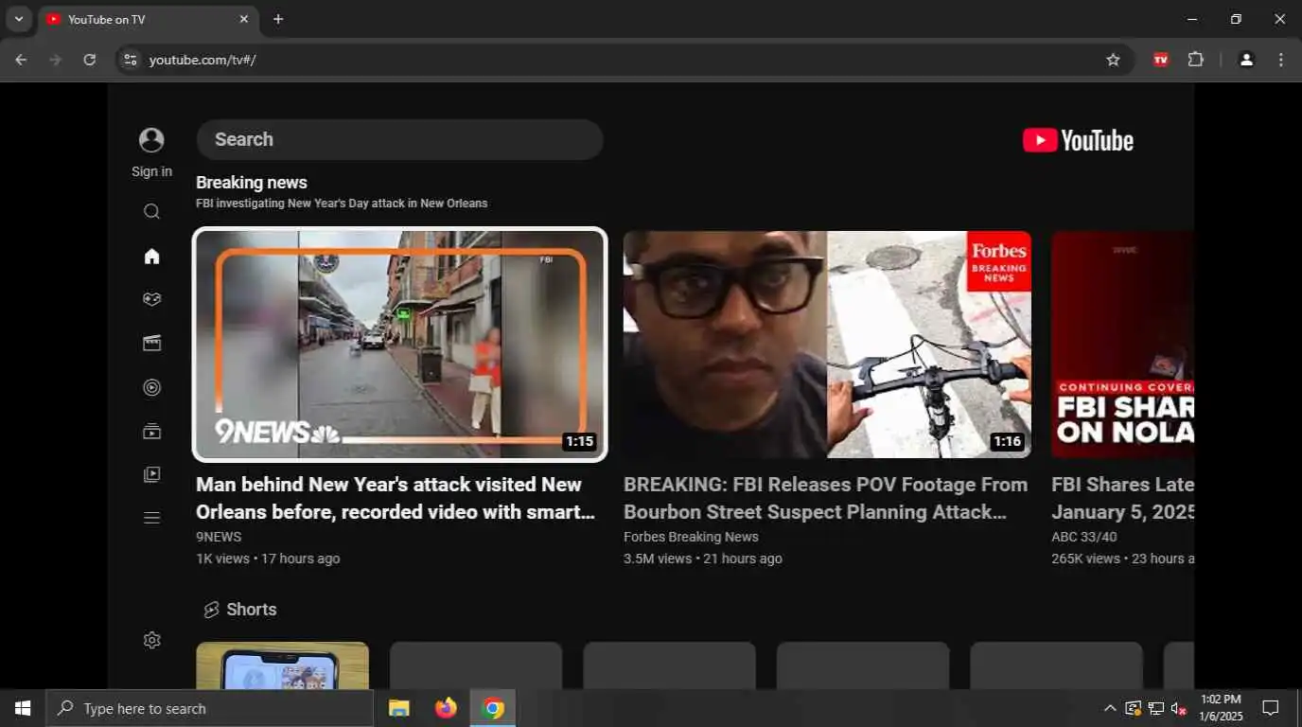Click the 1:16 duration badge
1302x727 pixels.
click(1007, 441)
